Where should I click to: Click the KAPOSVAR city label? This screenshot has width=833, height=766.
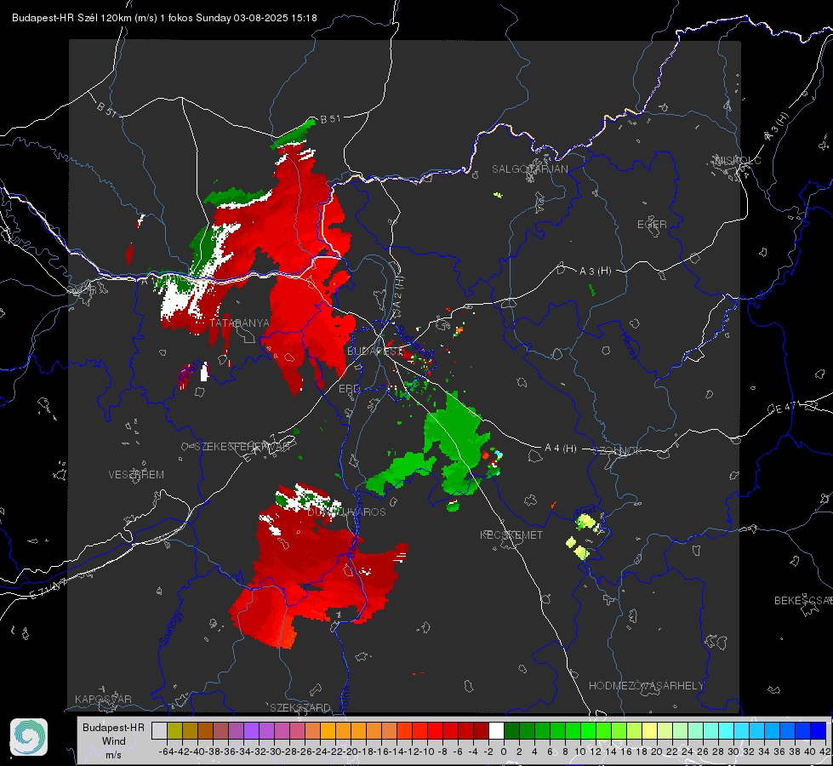click(x=103, y=699)
